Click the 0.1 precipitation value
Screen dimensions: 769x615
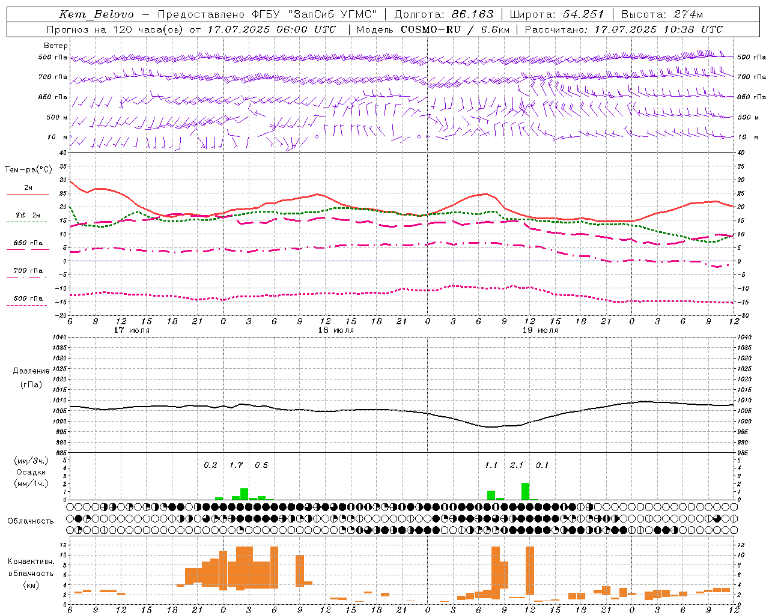pyautogui.click(x=542, y=465)
